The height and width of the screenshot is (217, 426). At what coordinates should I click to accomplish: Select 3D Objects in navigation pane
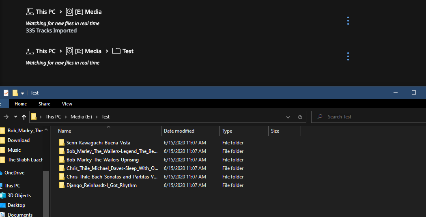(x=19, y=196)
